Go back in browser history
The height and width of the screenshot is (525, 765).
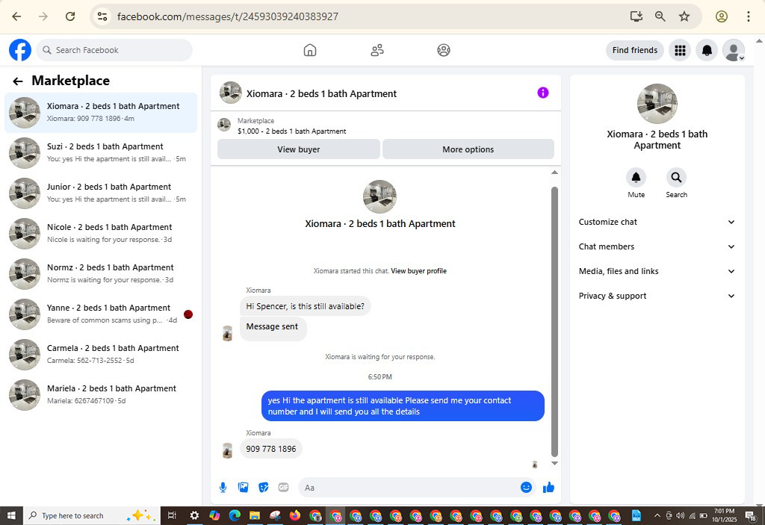tap(16, 16)
